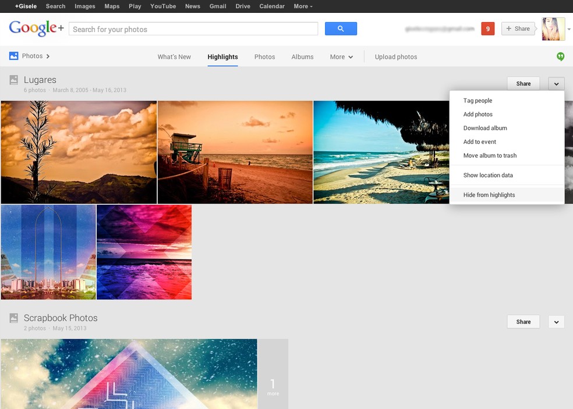Open Search in the top black bar
Screen dimensions: 573x409
(x=55, y=6)
